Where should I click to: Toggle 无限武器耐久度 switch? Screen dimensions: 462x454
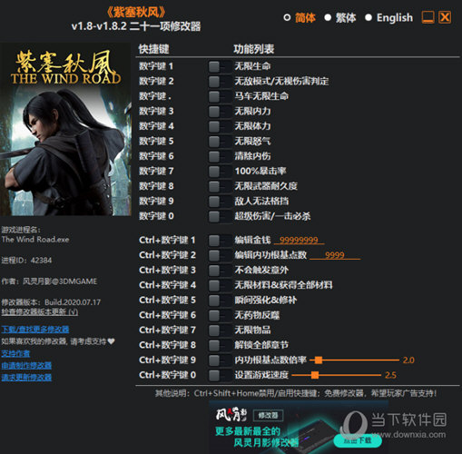220,186
